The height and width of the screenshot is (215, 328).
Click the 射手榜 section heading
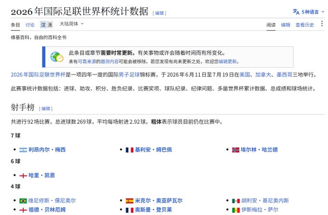(23, 107)
